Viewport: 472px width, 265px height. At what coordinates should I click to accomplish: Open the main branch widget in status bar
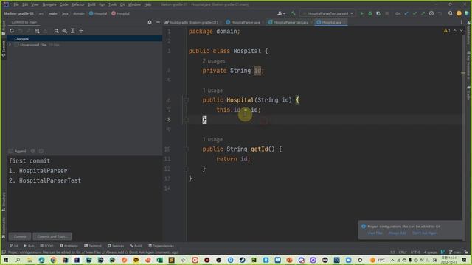pos(455,252)
